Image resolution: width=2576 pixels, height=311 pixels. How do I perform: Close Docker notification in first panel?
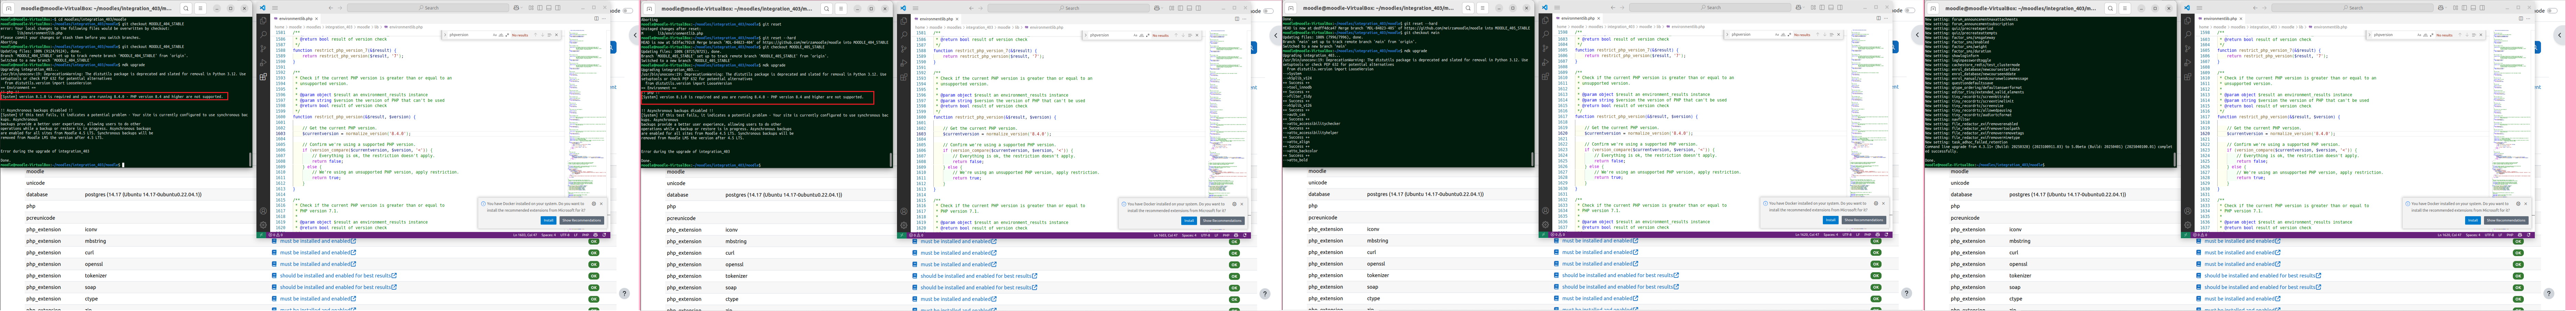(601, 204)
